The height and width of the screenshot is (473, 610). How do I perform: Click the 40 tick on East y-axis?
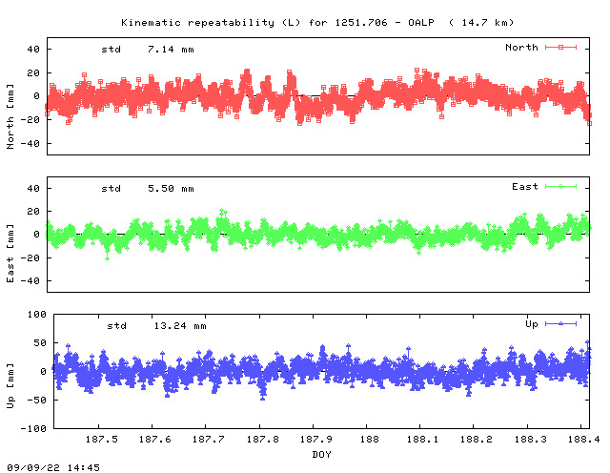(x=33, y=189)
